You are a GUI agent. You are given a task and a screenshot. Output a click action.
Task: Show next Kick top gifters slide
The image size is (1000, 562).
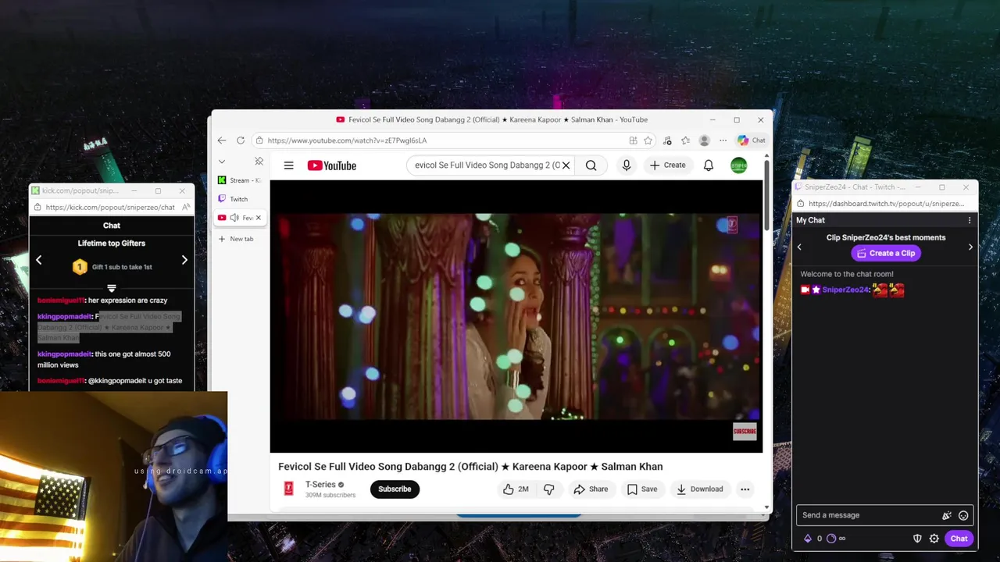tap(184, 260)
